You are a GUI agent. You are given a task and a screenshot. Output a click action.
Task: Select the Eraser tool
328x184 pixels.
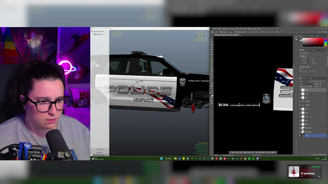(211, 64)
